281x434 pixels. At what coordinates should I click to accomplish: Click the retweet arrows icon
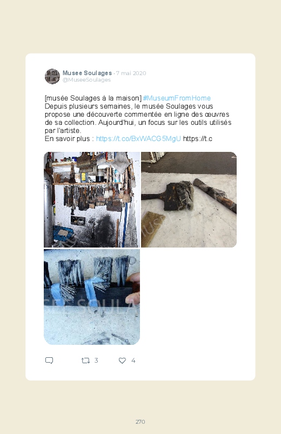point(85,360)
